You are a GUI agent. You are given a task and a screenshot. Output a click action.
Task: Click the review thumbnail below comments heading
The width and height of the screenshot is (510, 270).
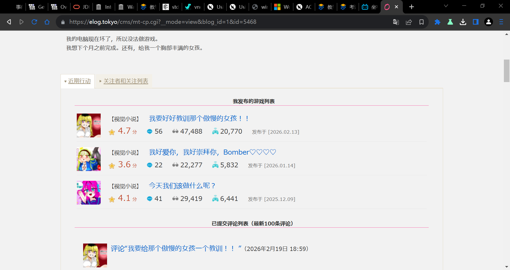(x=95, y=255)
